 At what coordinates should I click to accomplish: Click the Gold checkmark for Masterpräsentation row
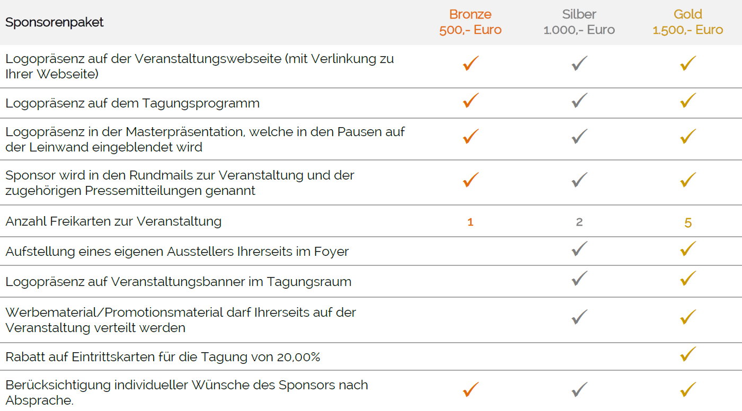click(x=688, y=137)
